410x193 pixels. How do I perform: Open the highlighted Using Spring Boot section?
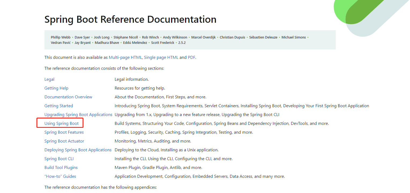[60, 123]
